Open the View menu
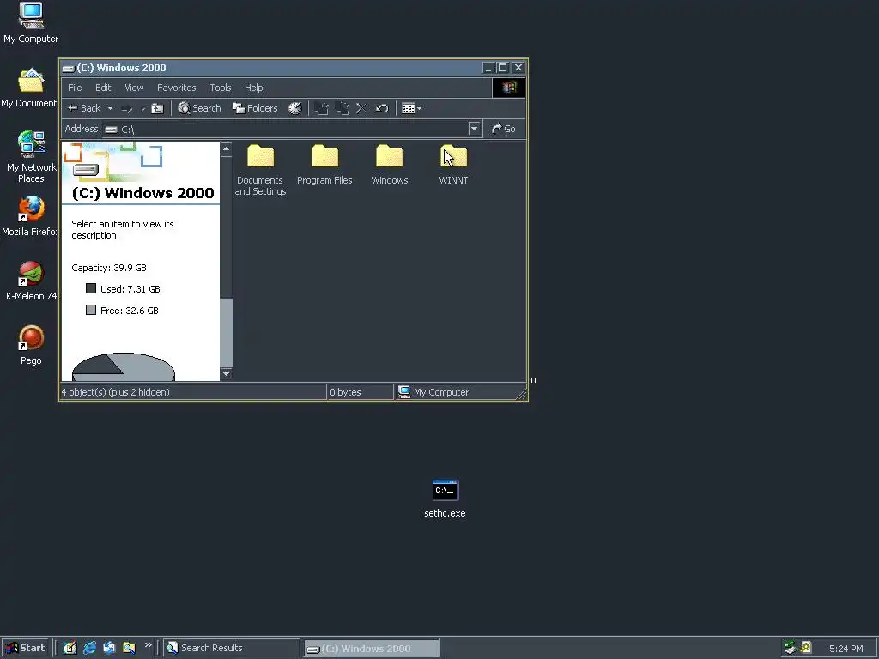 pyautogui.click(x=134, y=88)
